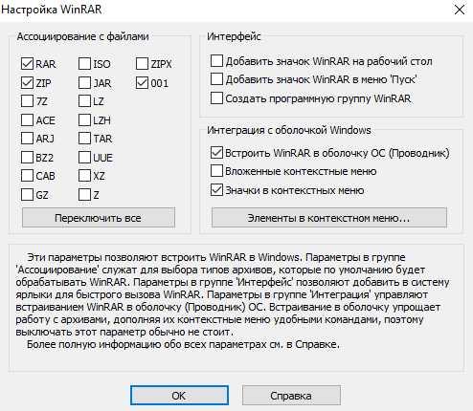Uncheck the ZIP file association checkbox
Screen dimensions: 473x411
tap(27, 83)
